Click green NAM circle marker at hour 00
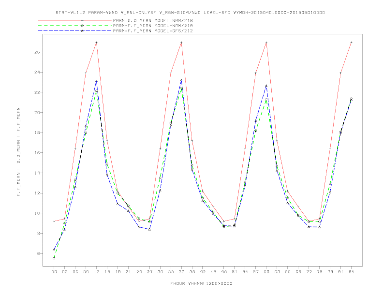 (x=54, y=258)
